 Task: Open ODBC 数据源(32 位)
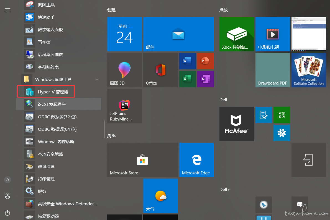[x=58, y=117]
